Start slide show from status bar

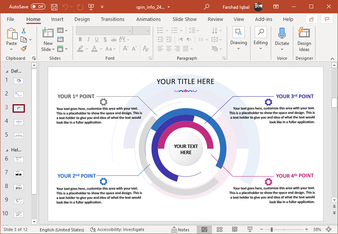click(x=250, y=229)
